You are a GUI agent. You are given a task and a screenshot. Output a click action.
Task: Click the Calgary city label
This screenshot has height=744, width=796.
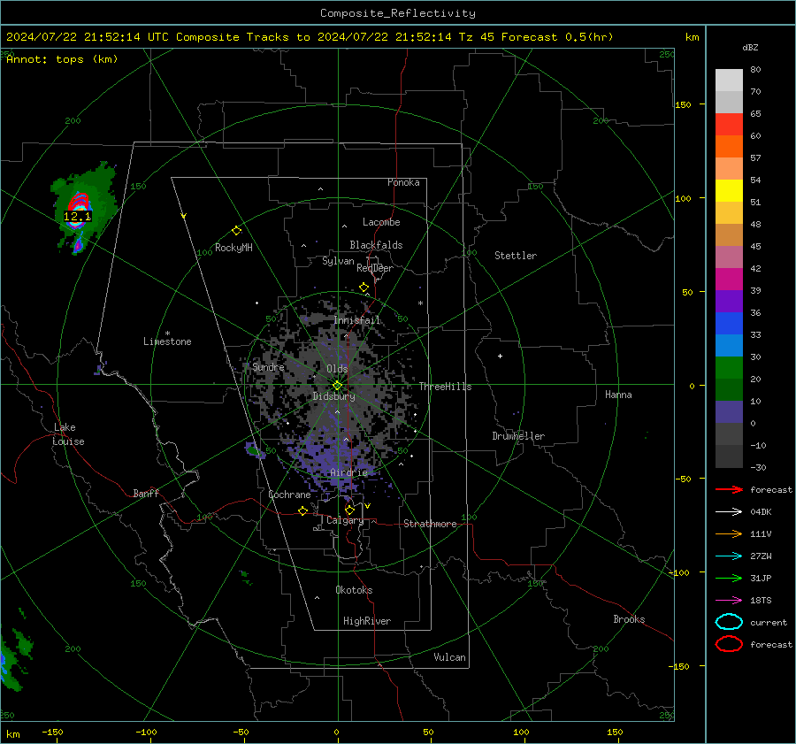point(345,520)
